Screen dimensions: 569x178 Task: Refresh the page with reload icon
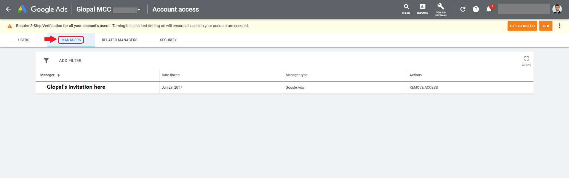tap(463, 9)
